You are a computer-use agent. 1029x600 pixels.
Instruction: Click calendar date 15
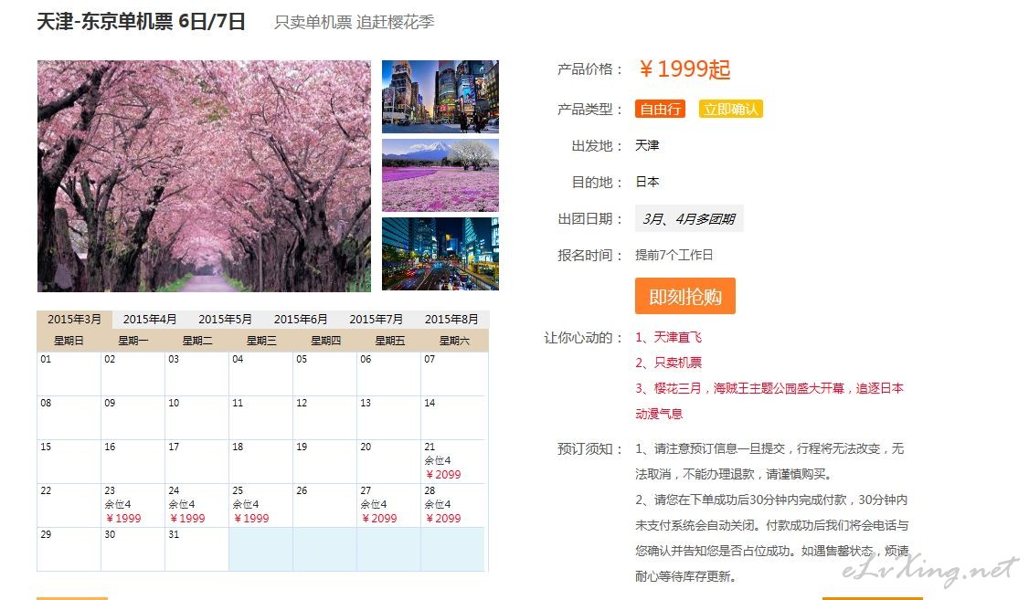69,461
